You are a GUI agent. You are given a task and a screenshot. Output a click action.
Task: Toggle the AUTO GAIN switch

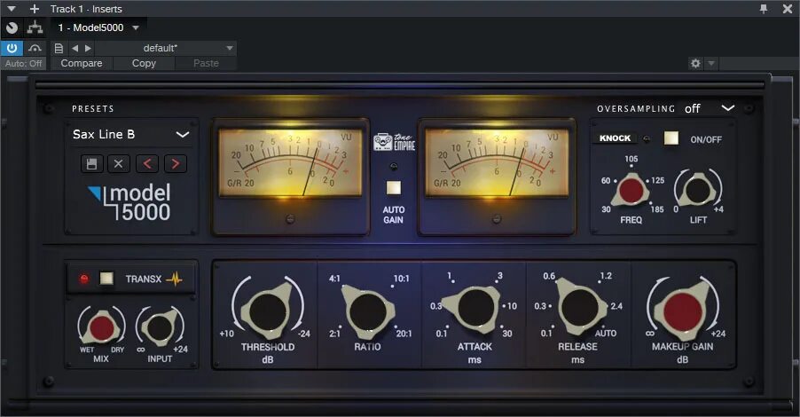point(394,188)
